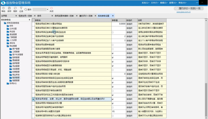Open the 查看(V) menu
The image size is (208, 119).
[x=173, y=3]
